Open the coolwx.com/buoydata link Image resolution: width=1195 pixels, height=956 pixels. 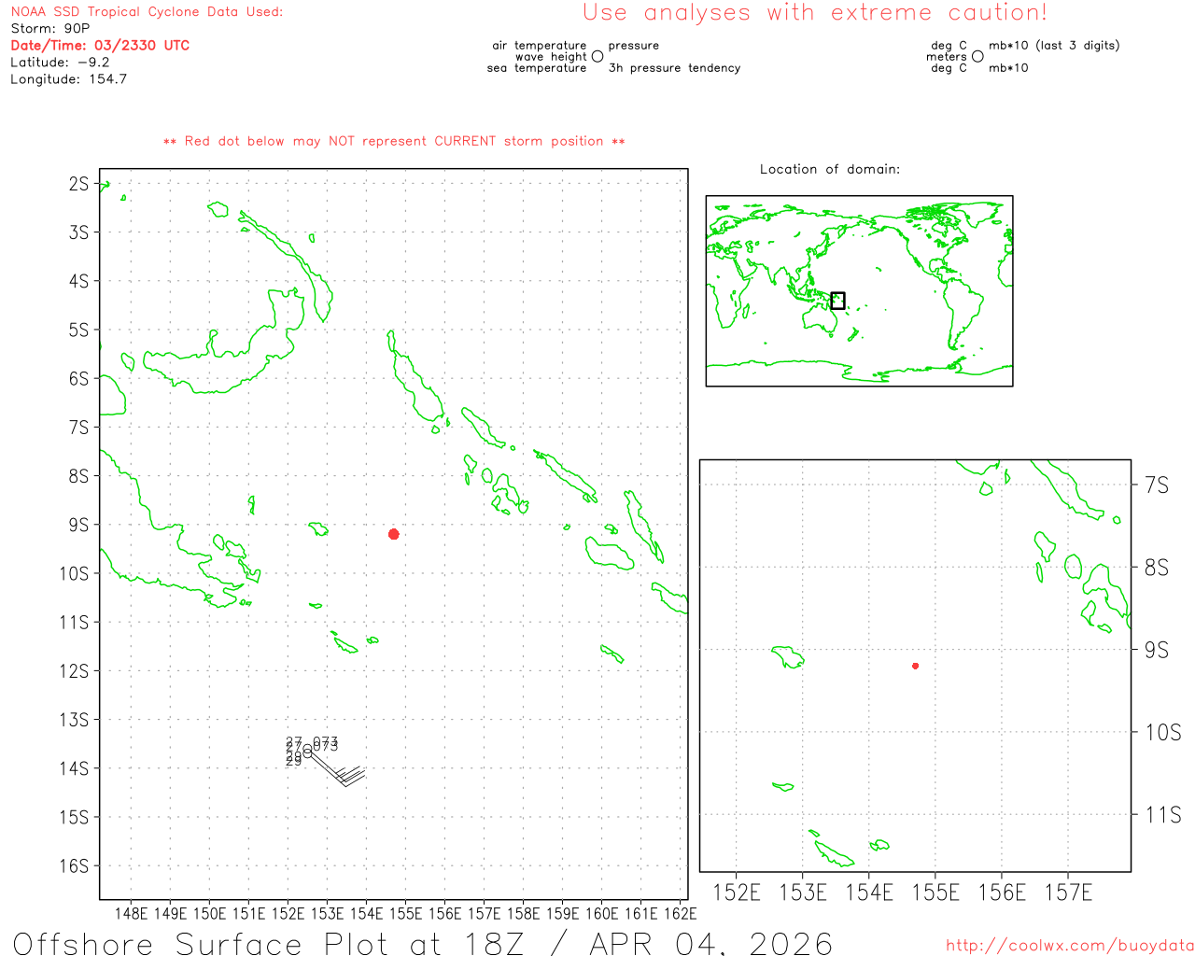pos(1069,946)
